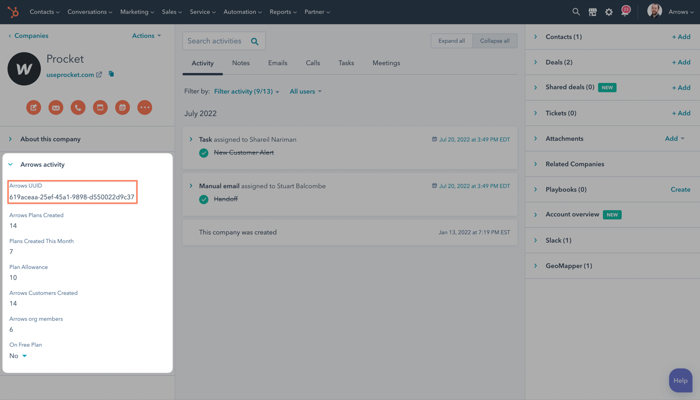Click the email icon button under Procket
700x400 pixels.
56,107
